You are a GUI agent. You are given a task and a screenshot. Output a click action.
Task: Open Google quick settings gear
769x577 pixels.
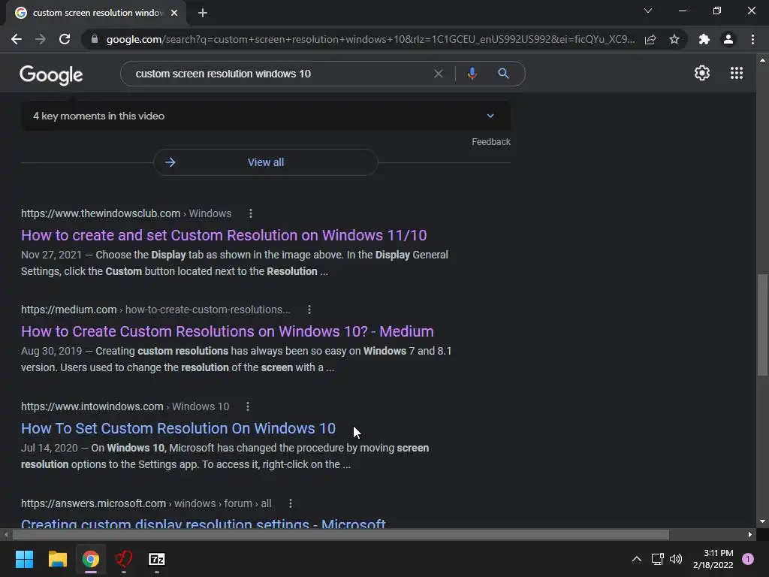point(702,73)
